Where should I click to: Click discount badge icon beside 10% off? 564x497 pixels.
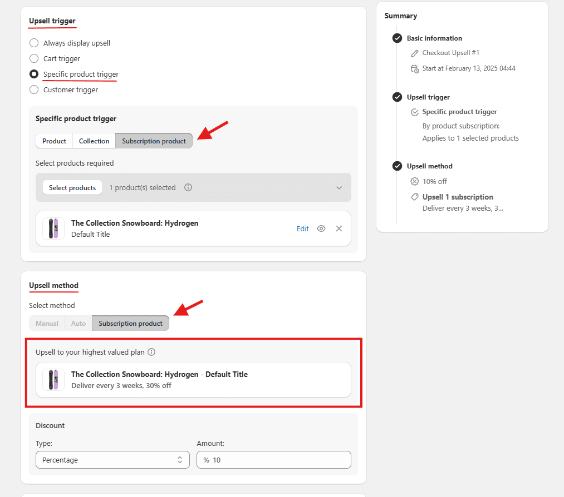click(x=414, y=181)
